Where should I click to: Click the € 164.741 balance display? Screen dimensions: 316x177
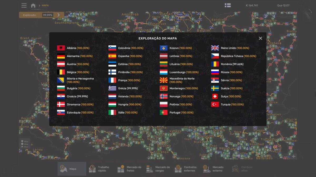coord(252,6)
